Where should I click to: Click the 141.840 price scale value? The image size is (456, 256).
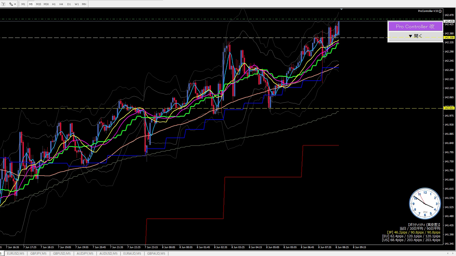point(449,143)
